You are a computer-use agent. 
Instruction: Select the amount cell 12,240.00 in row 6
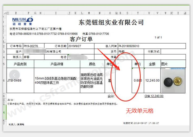tap(152, 81)
